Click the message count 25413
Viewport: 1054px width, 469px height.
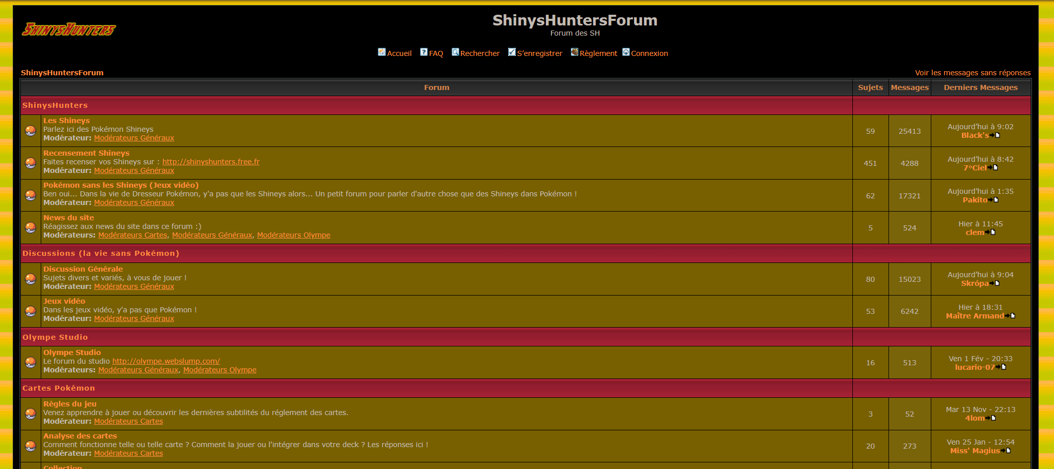click(x=909, y=131)
